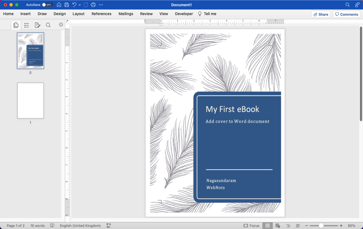Click the zoom slider handle

coord(321,226)
